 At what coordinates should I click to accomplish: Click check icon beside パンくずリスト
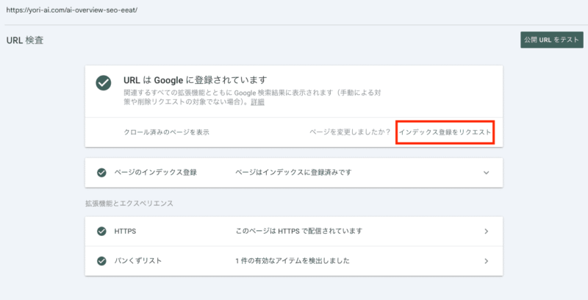point(101,261)
